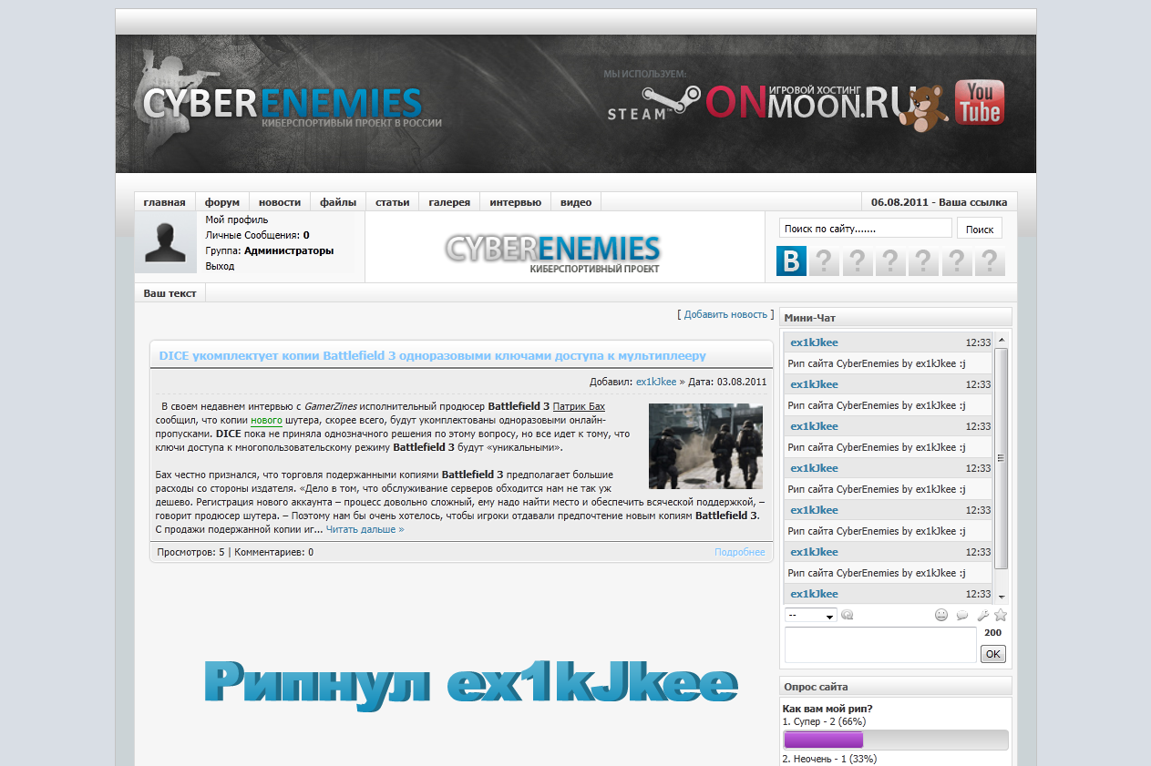Click the star icon in mini-chat toolbar
The height and width of the screenshot is (766, 1151).
tap(1001, 616)
